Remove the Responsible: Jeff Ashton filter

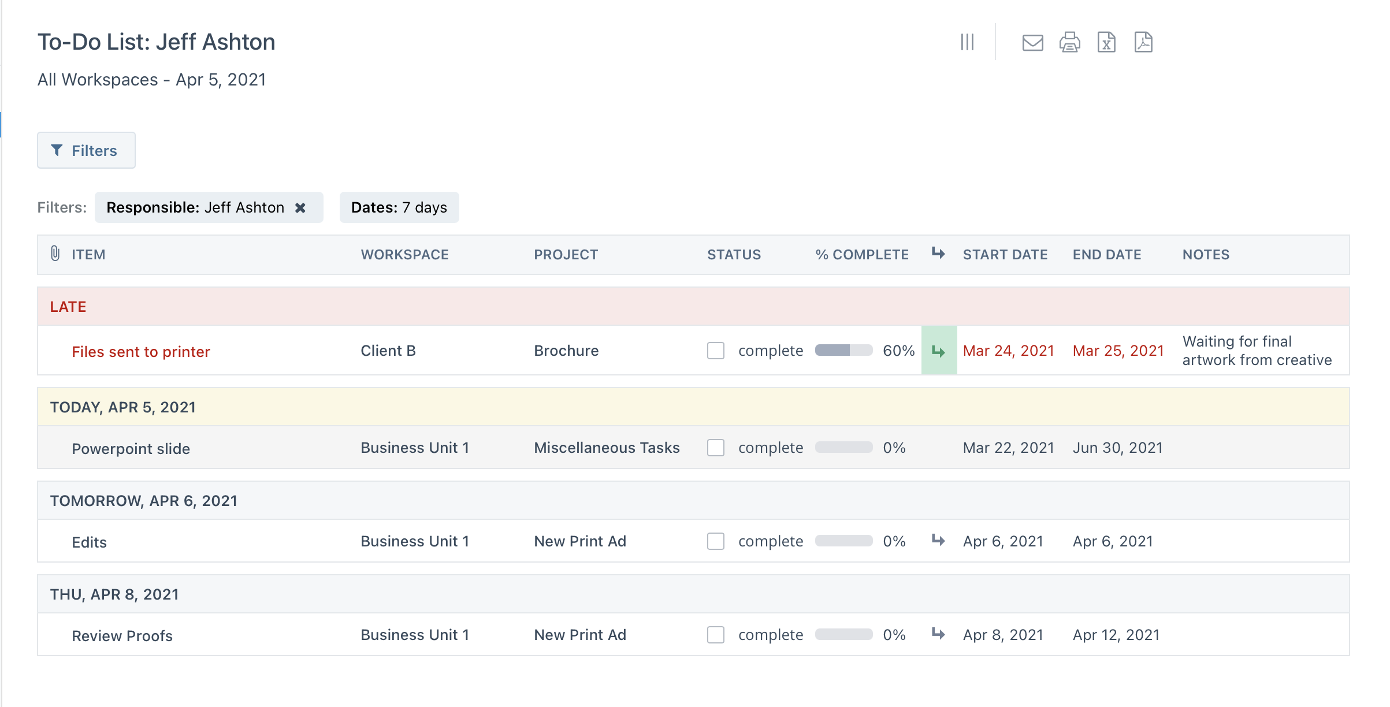pos(300,208)
